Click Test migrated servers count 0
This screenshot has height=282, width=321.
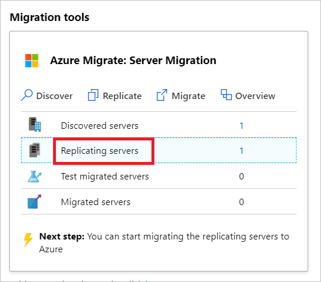[241, 177]
